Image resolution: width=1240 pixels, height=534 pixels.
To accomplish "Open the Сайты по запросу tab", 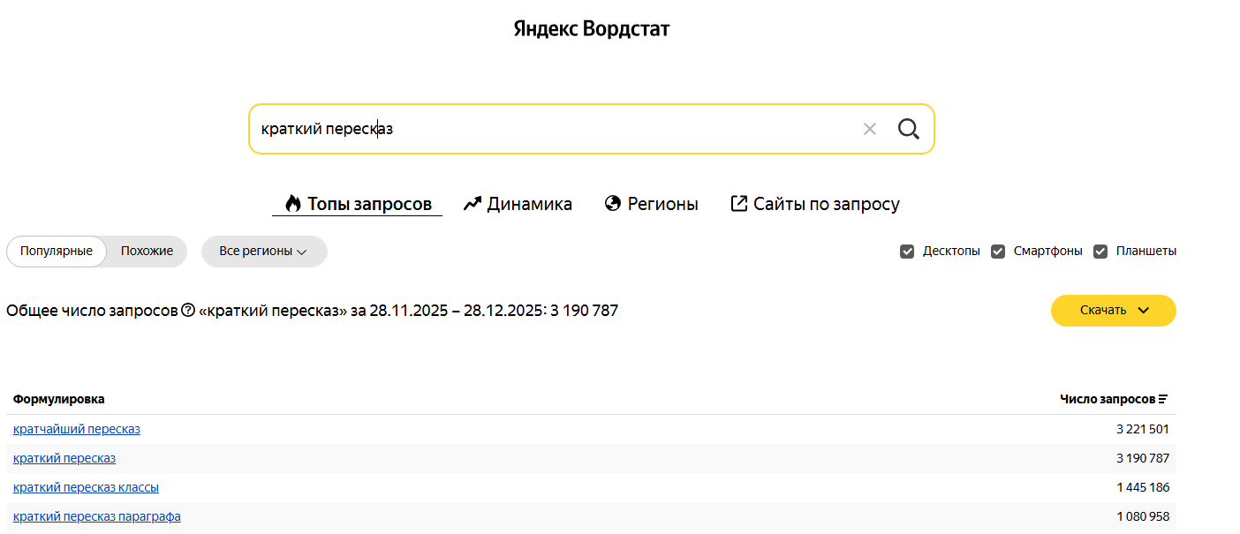I will pos(815,204).
